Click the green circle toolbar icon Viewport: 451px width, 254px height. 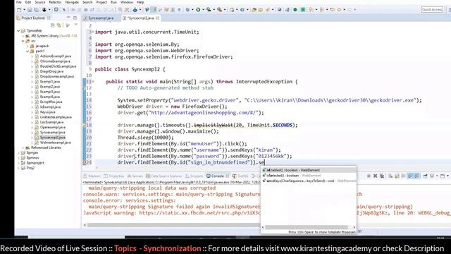[x=295, y=10]
